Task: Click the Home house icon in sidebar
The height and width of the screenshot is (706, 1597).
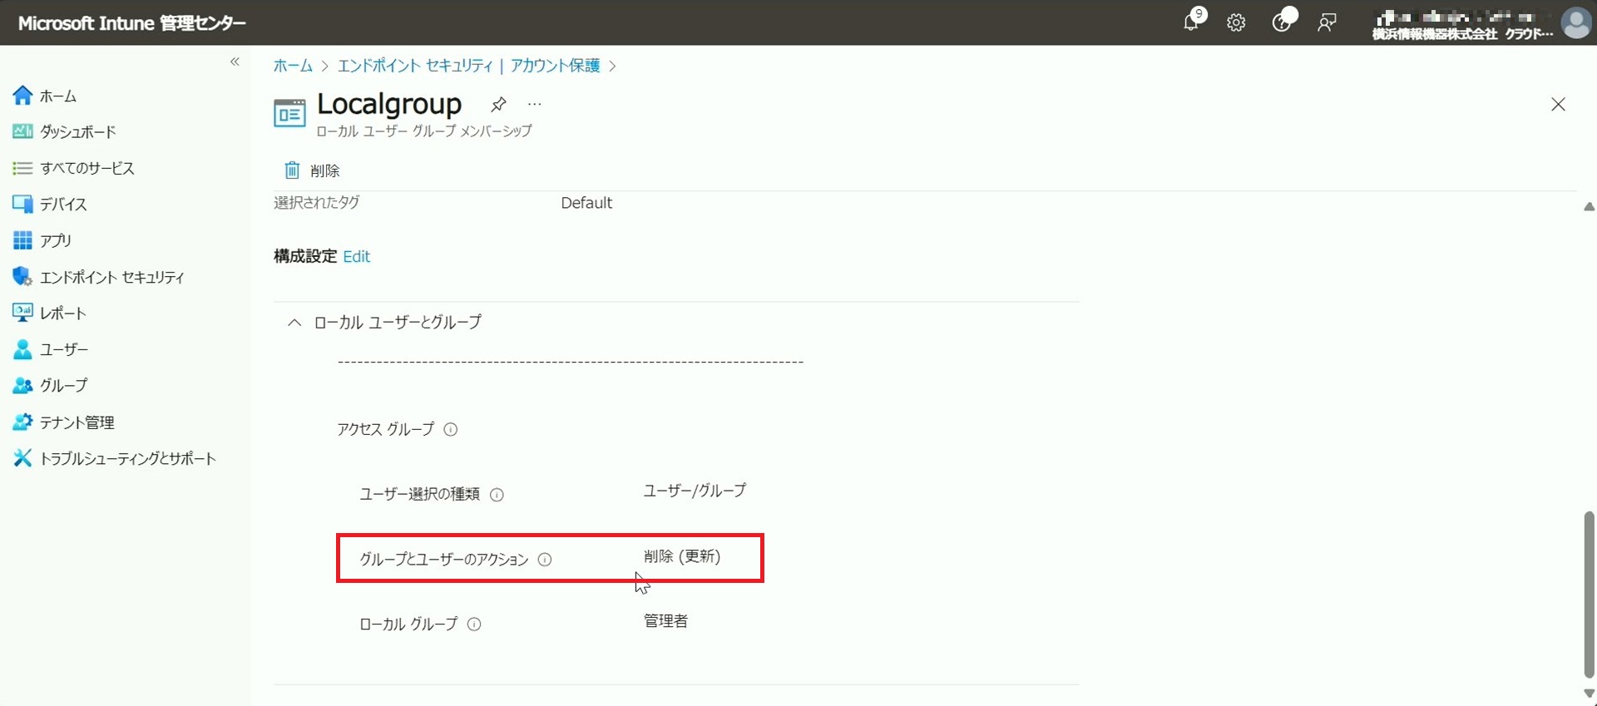Action: tap(22, 96)
